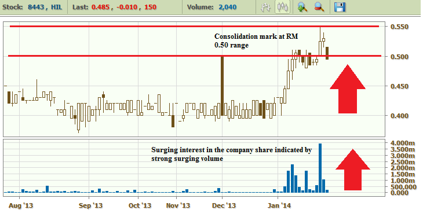This screenshot has height=217, width=423.
Task: Click the Sep '13 date label
Action: [x=90, y=205]
